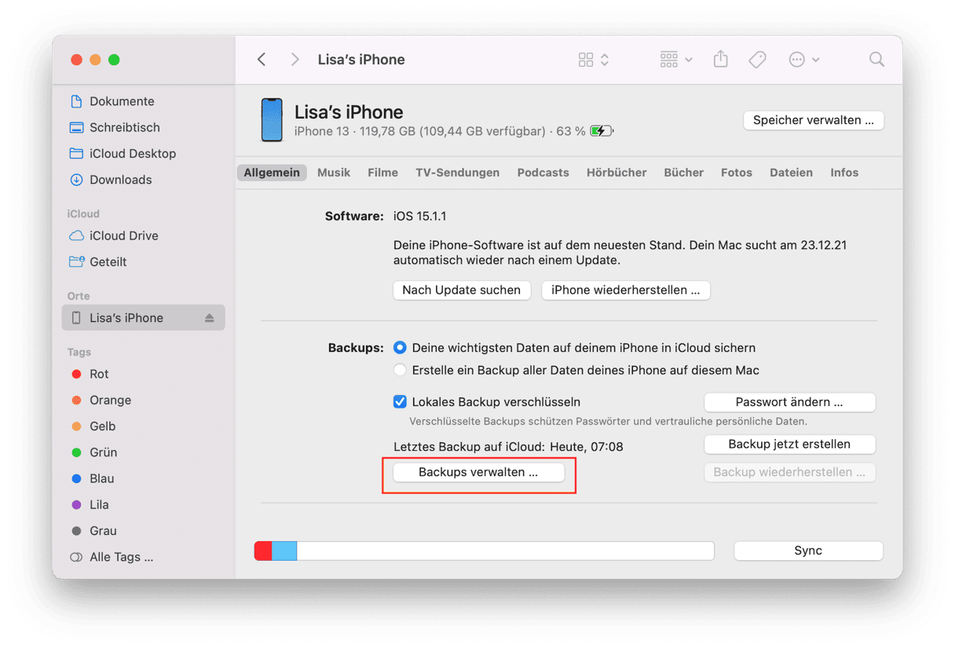This screenshot has height=648, width=955.
Task: Click the Letztes Backup auf iCloud text
Action: coord(508,447)
